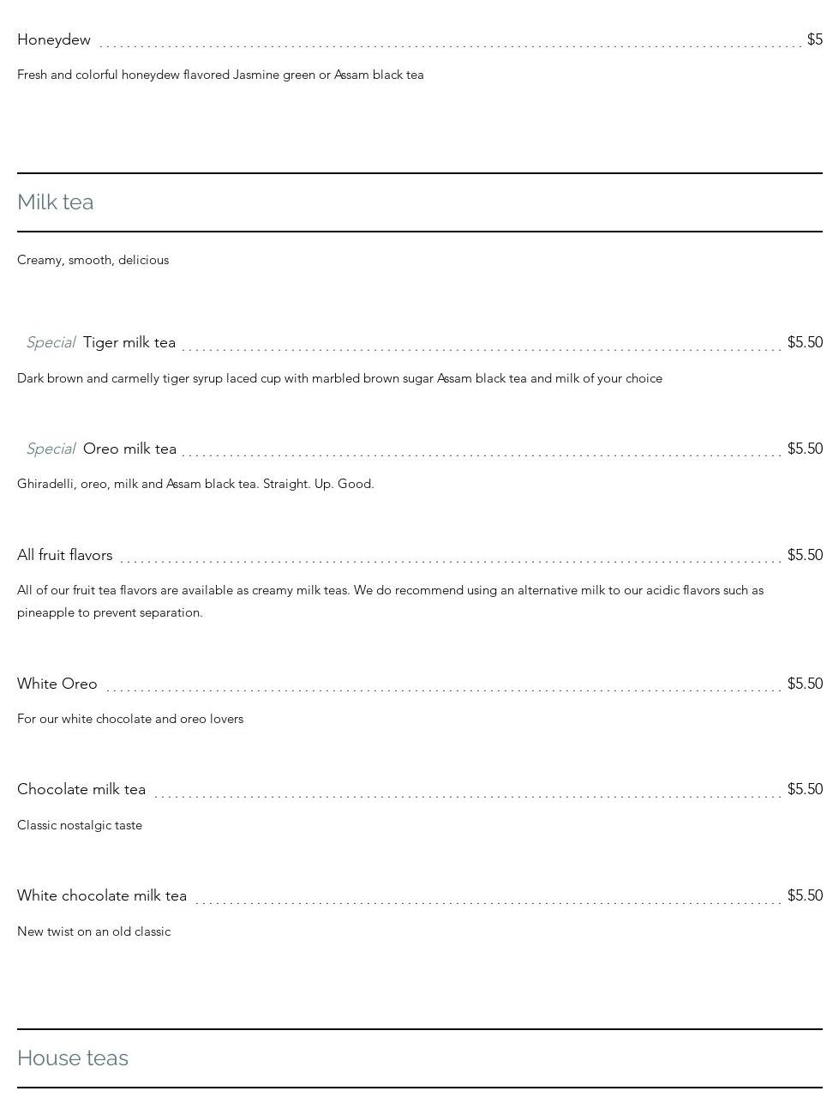Click the All fruit flavors $5.50 price
The image size is (827, 1103).
click(x=805, y=555)
